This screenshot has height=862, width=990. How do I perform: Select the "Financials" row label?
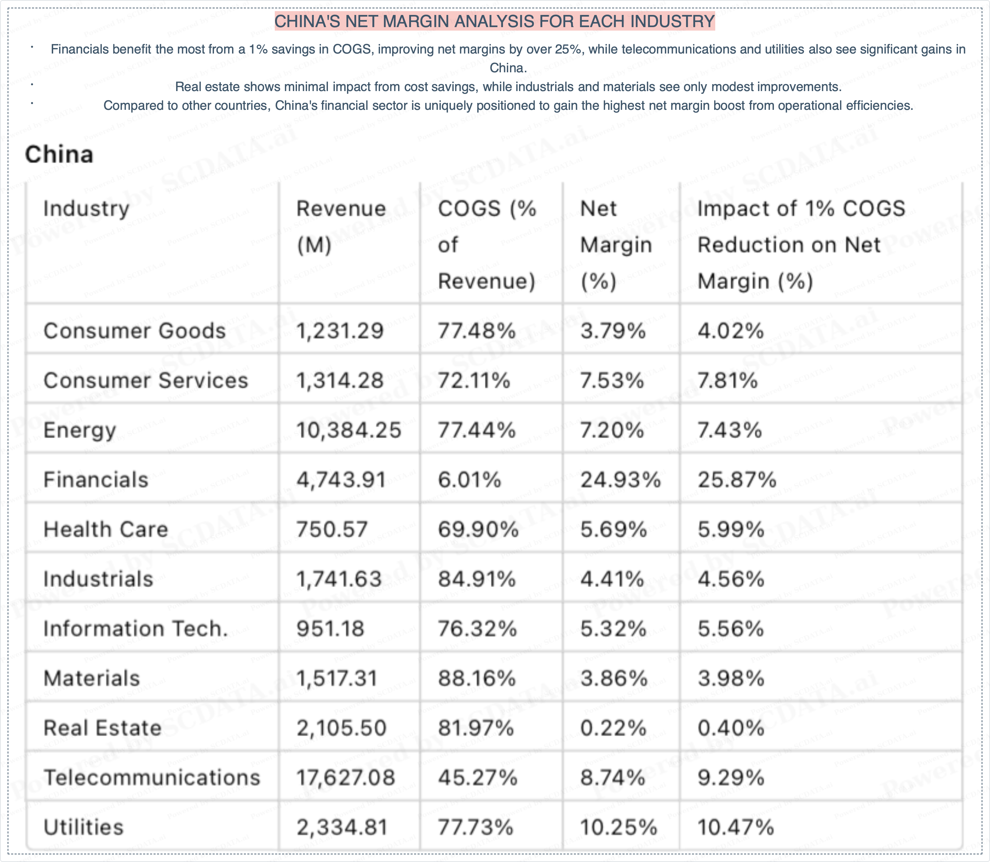point(96,480)
